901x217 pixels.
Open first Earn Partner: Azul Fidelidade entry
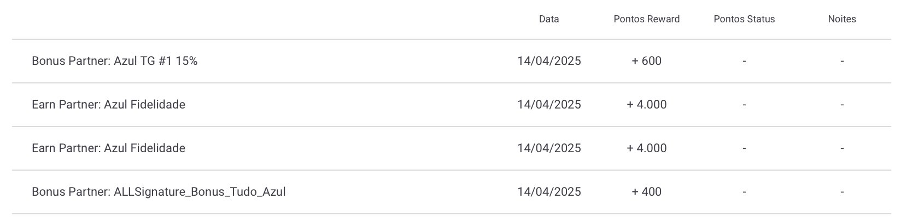click(x=452, y=105)
